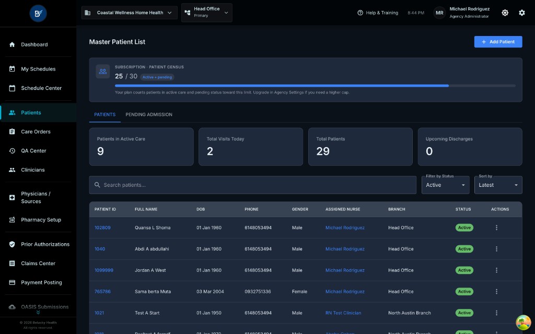535x334 pixels.
Task: Open patient ID 765786 link
Action: [102, 292]
